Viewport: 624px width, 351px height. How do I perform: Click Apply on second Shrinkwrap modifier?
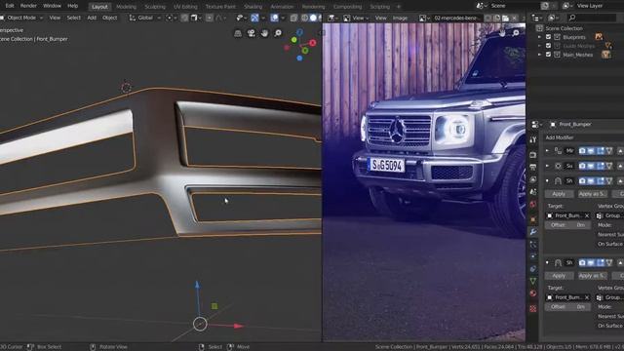click(x=559, y=275)
